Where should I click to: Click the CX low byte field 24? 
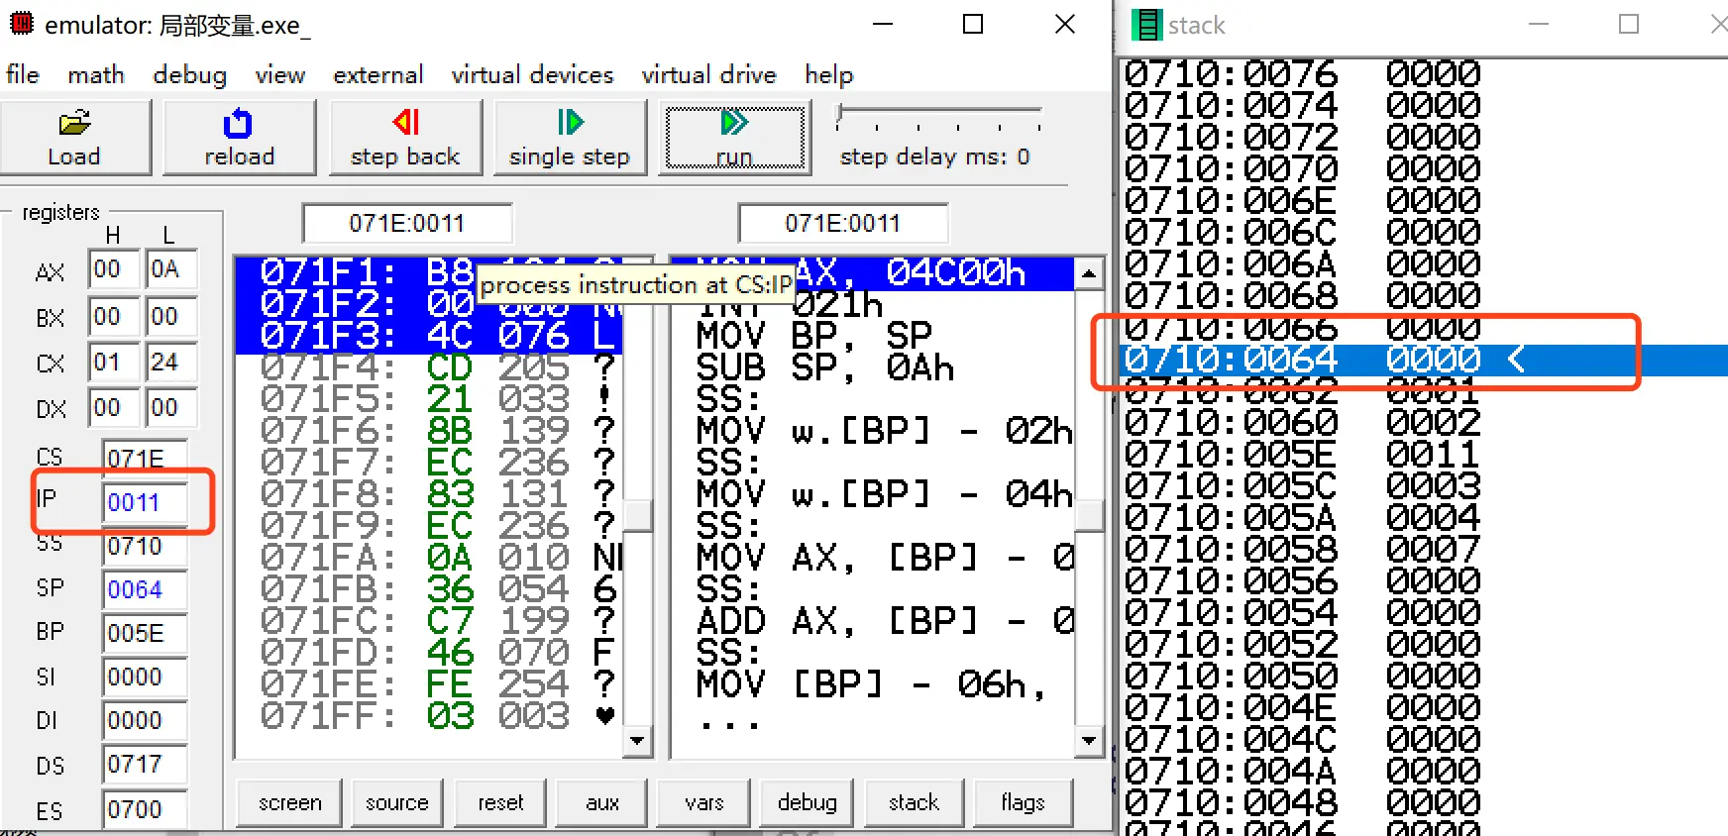pyautogui.click(x=170, y=363)
